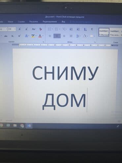Viewport: 122px width, 163px height.
Task: Open the Change Case (Aa) menu
Action: coord(34,29)
